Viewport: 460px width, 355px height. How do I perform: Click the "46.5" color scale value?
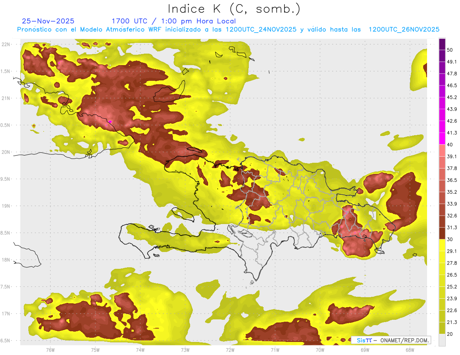point(452,85)
